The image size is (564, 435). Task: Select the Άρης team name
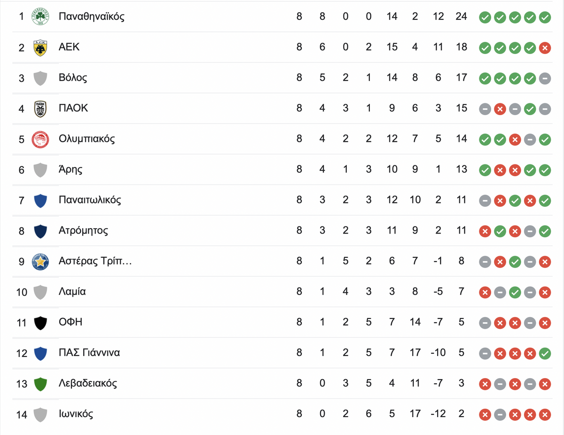[70, 169]
